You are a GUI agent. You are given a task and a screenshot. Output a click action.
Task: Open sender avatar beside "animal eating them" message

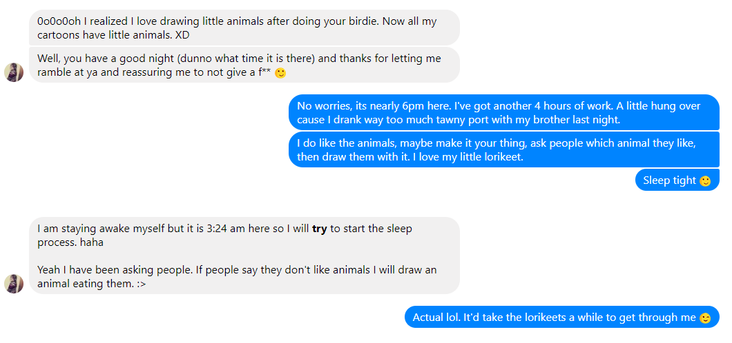pyautogui.click(x=14, y=283)
